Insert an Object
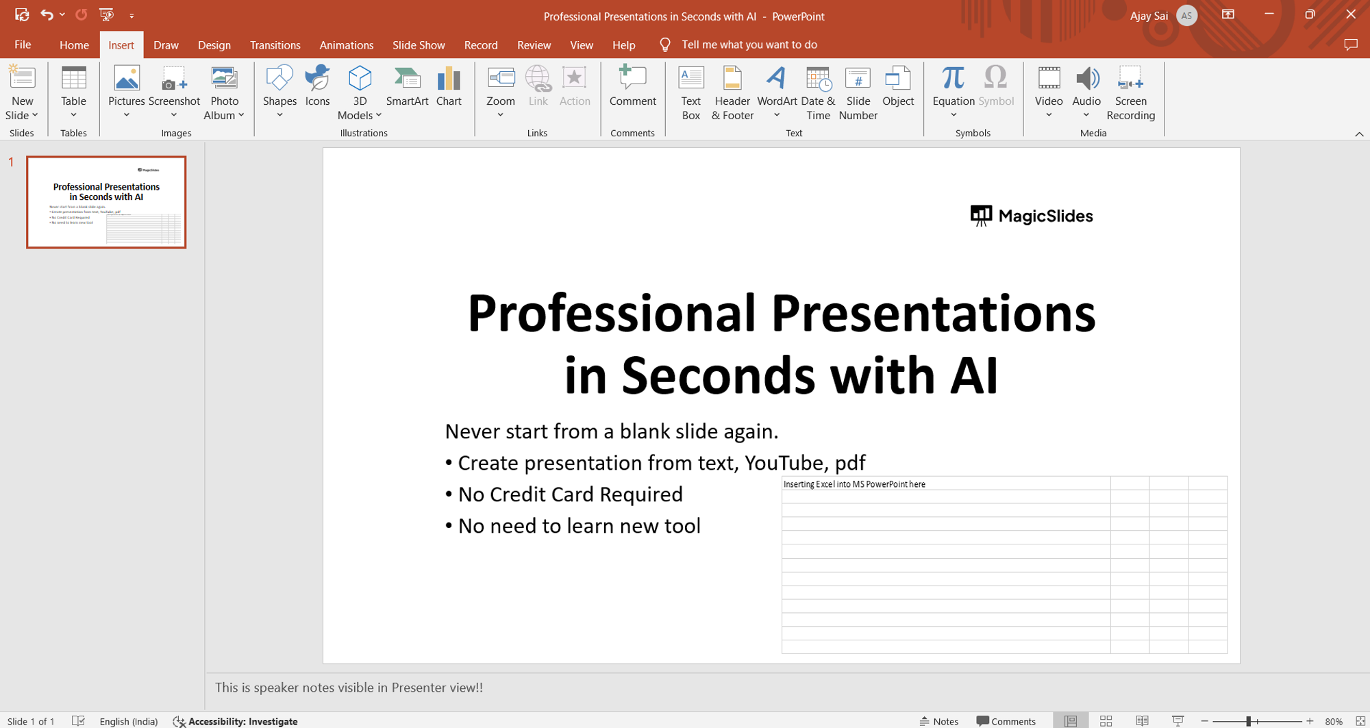 click(898, 86)
